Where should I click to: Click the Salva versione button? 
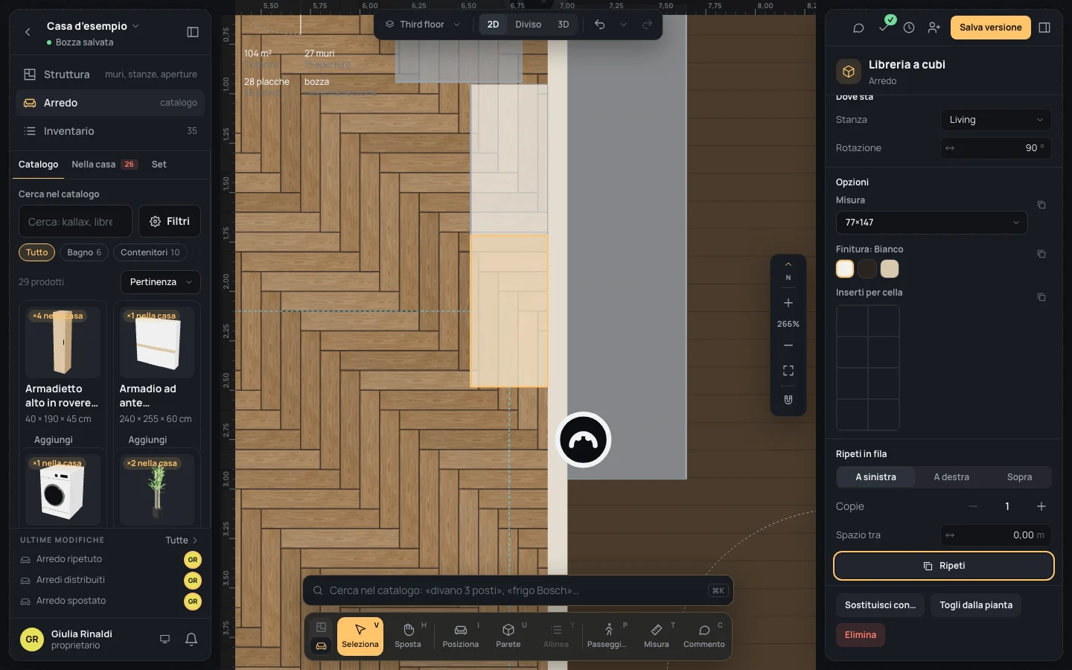[x=991, y=28]
